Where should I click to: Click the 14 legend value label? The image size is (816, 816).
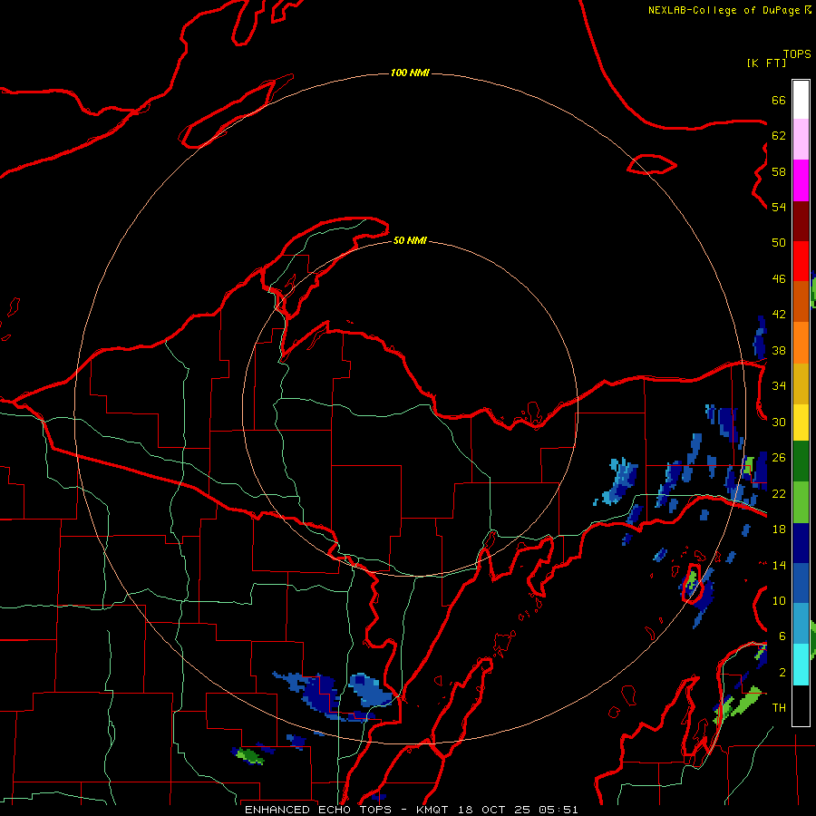[x=779, y=565]
